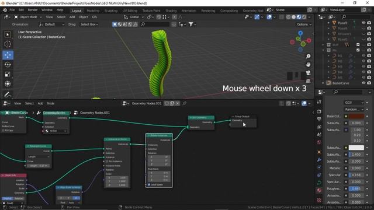
Task: Toggle viewport overlays button
Action: point(269,17)
